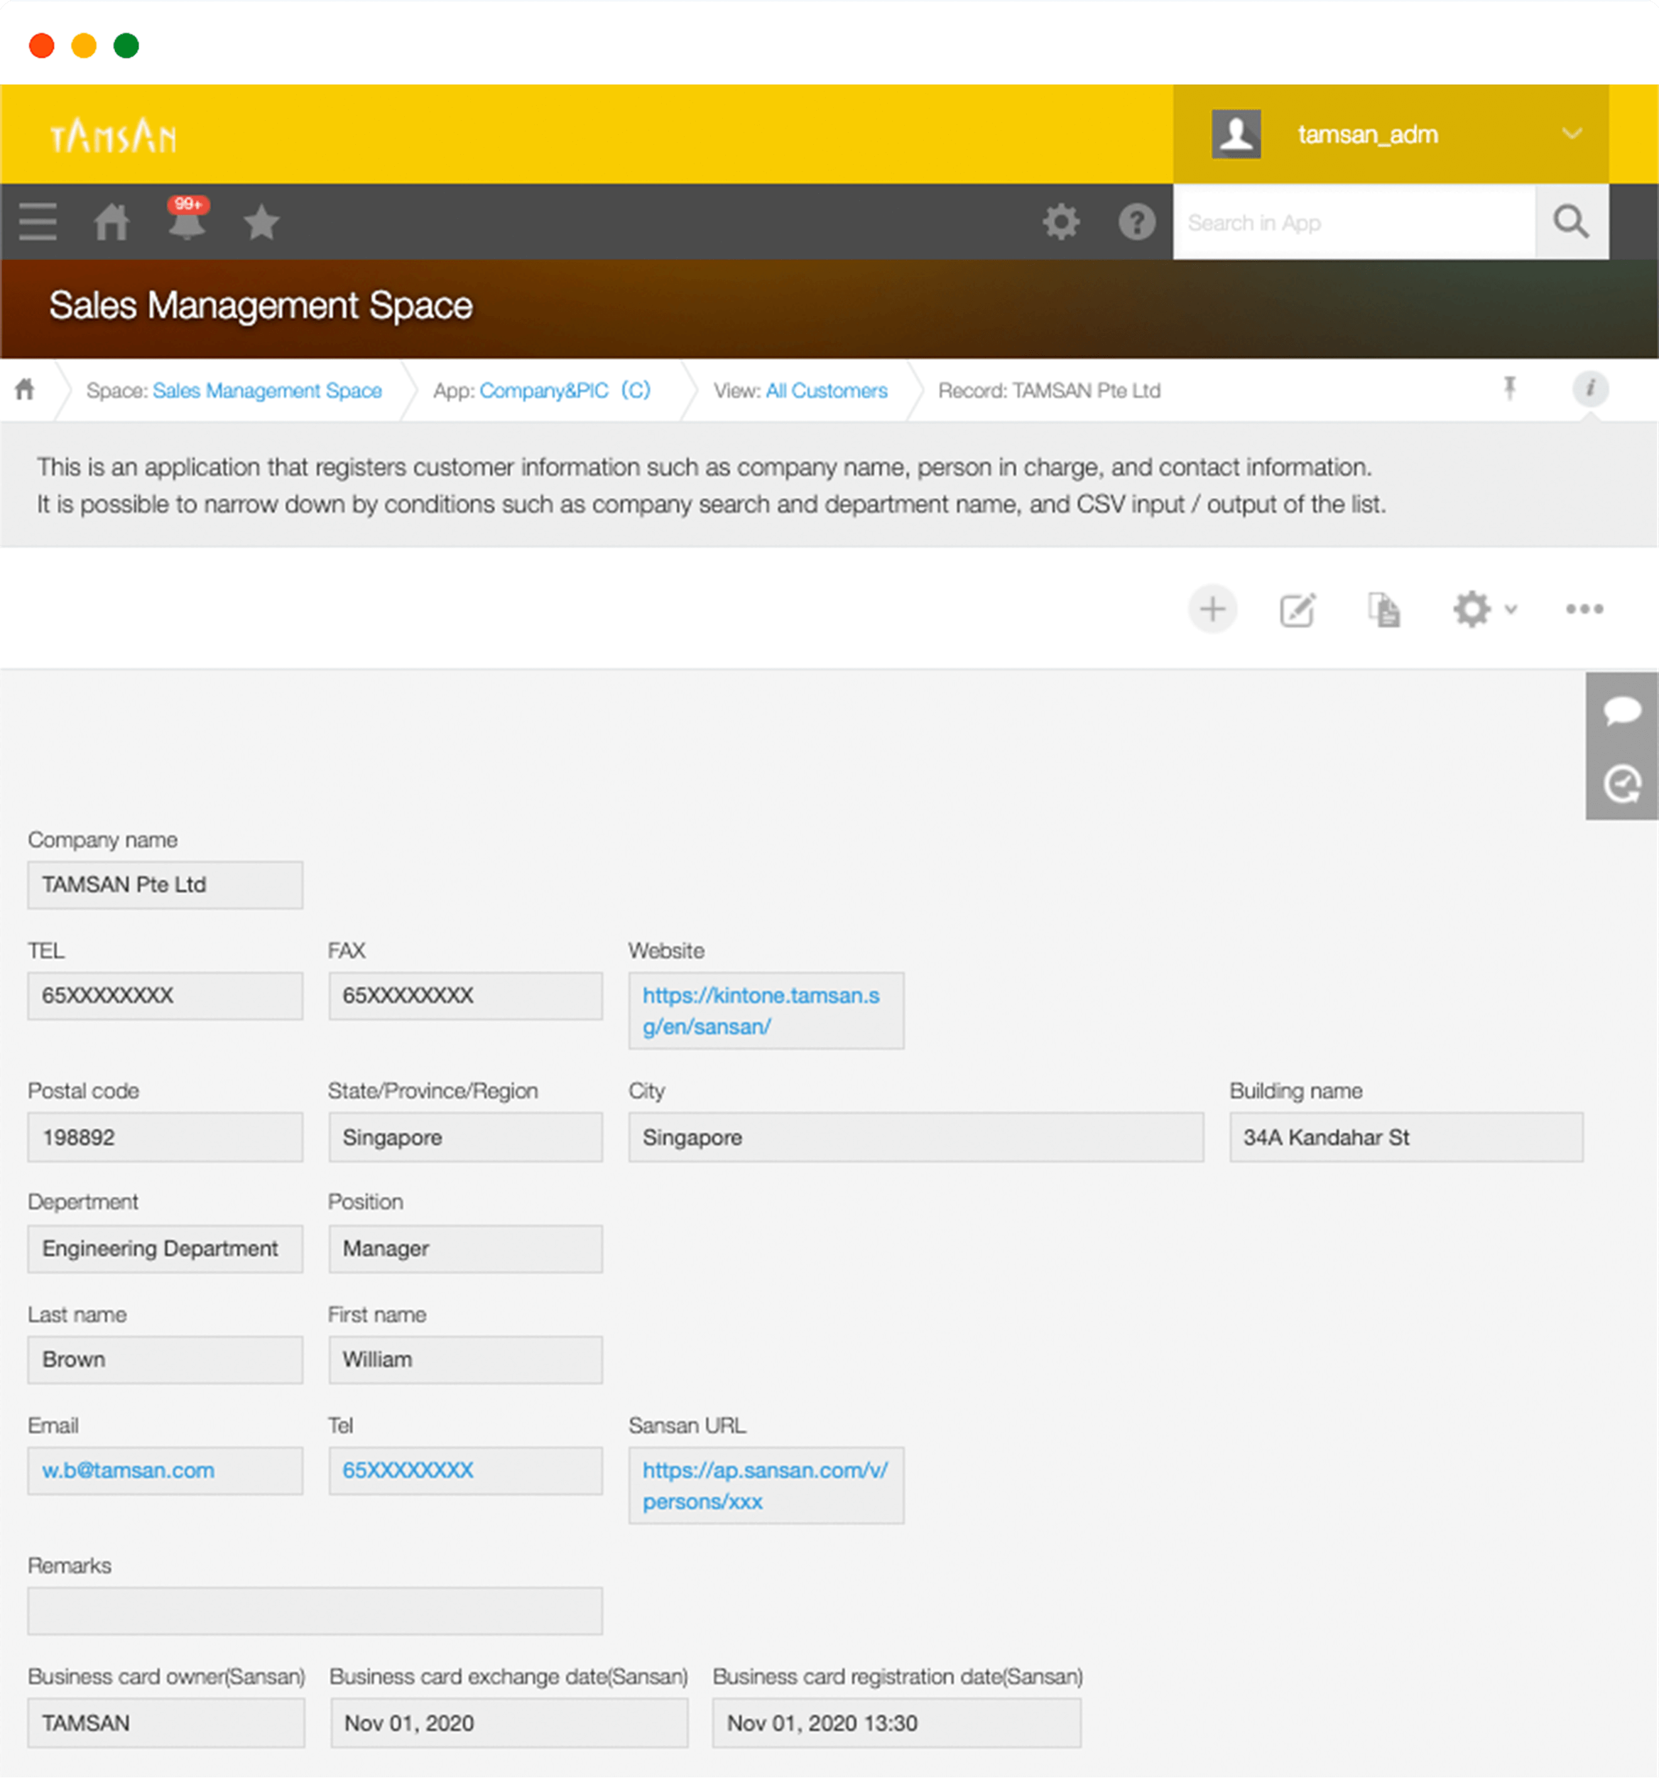Expand the tamsan_adm user dropdown
The image size is (1659, 1780).
[1571, 134]
